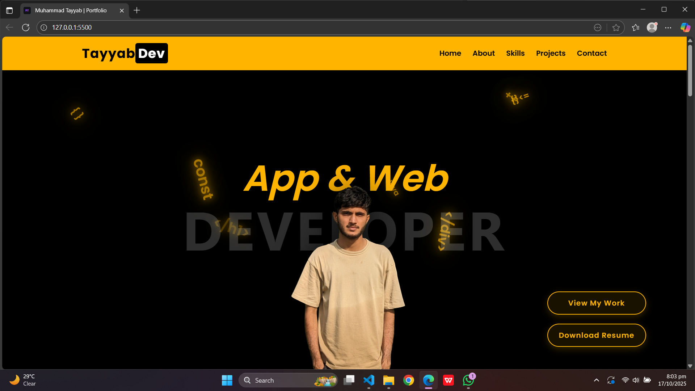
Task: Click the View My Work button
Action: [596, 303]
